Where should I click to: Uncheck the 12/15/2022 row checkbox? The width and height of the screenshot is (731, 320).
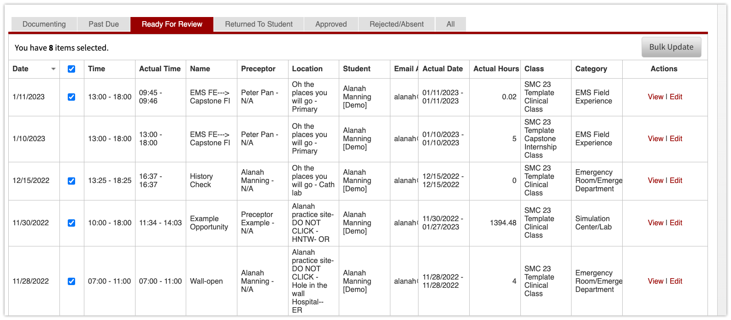(x=71, y=181)
